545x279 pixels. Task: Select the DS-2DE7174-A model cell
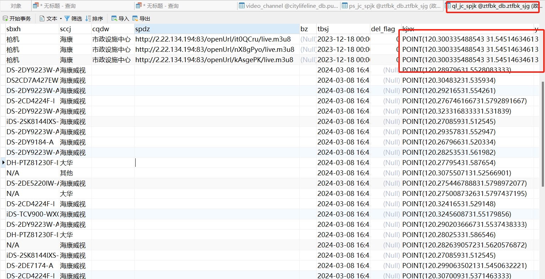(32, 266)
